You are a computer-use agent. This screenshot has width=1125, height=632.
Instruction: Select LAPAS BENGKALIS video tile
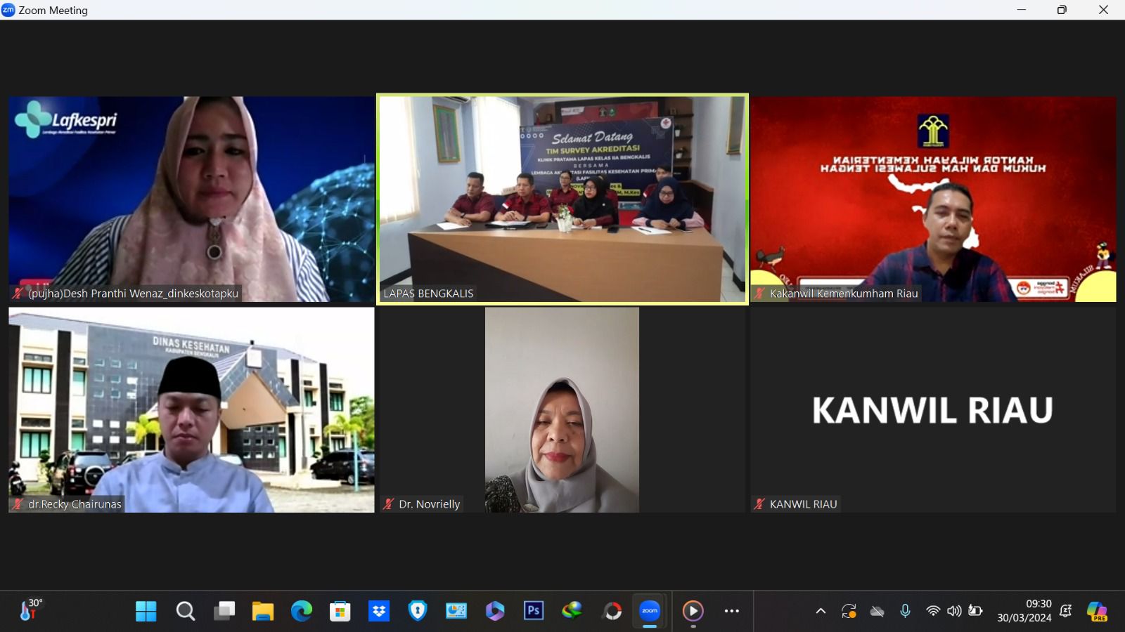(x=562, y=199)
